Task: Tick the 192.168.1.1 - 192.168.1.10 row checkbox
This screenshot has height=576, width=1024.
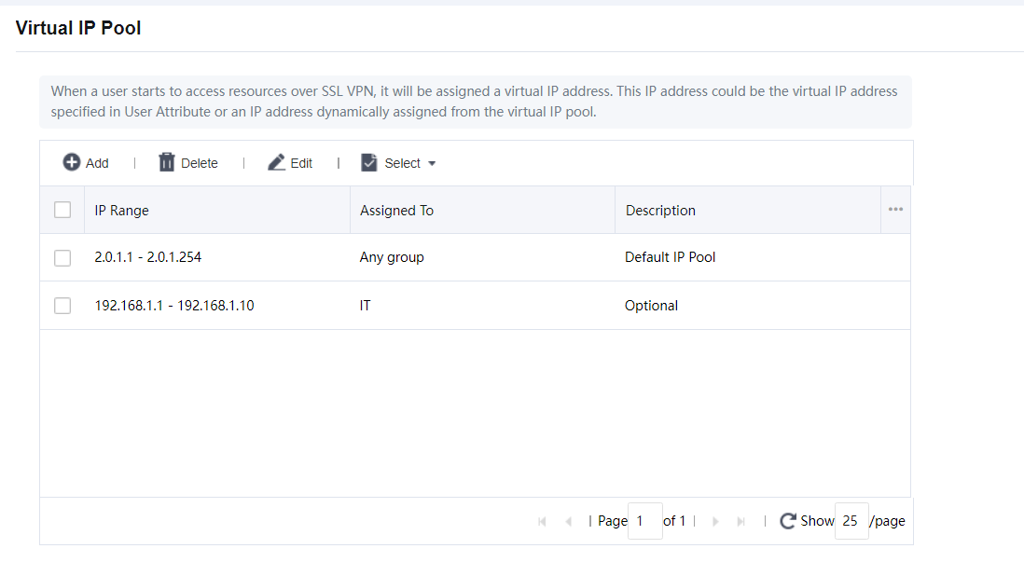Action: (x=62, y=306)
